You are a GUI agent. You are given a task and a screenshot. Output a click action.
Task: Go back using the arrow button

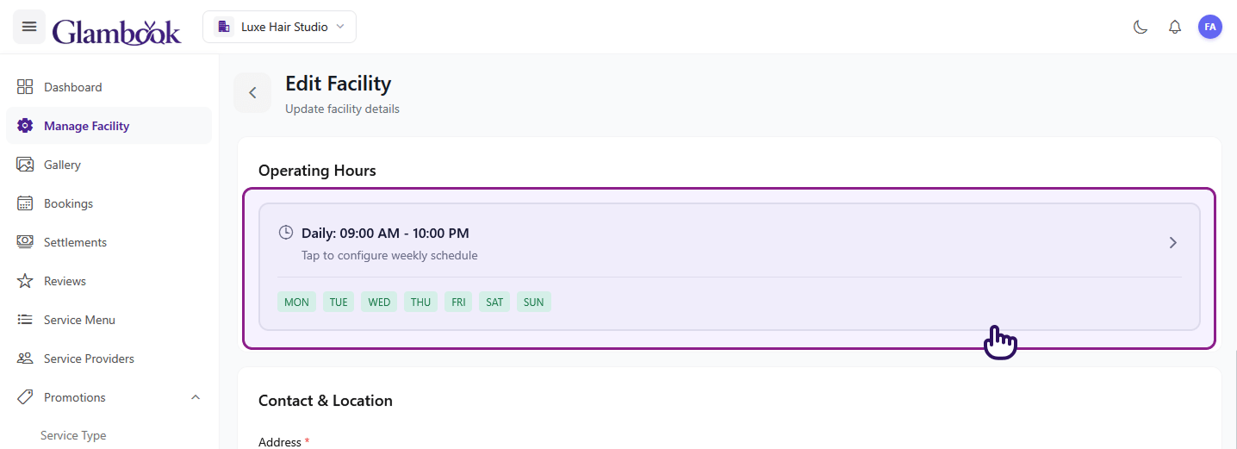click(x=252, y=93)
